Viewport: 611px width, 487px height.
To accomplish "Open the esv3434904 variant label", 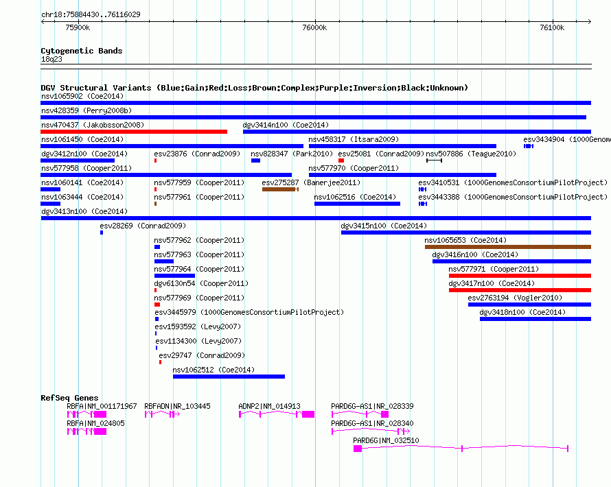I will tap(567, 139).
